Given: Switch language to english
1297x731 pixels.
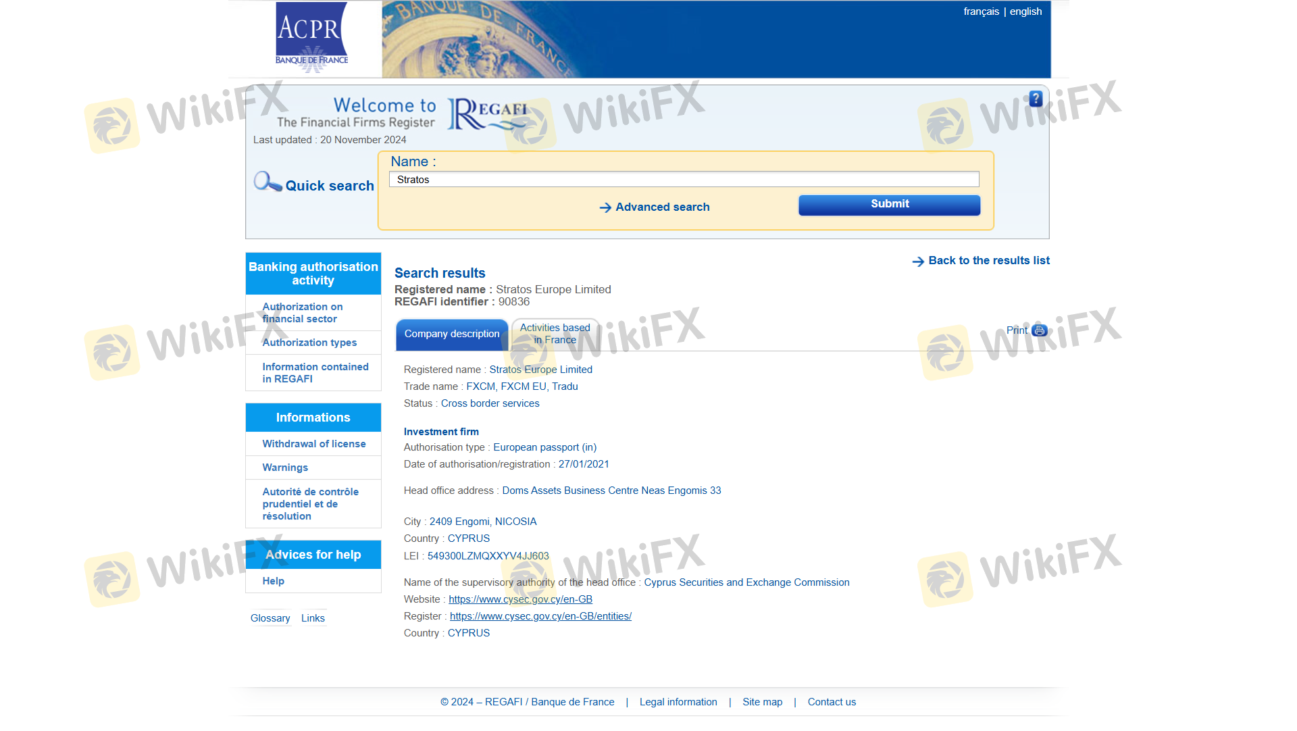Looking at the screenshot, I should tap(1025, 11).
